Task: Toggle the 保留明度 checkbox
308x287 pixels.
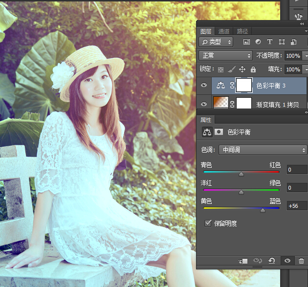Action: click(208, 223)
